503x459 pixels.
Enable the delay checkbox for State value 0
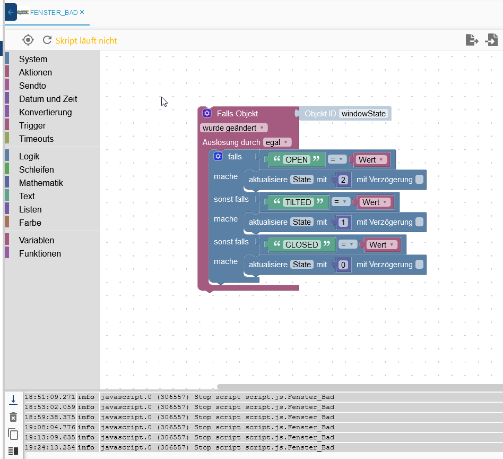pyautogui.click(x=419, y=265)
